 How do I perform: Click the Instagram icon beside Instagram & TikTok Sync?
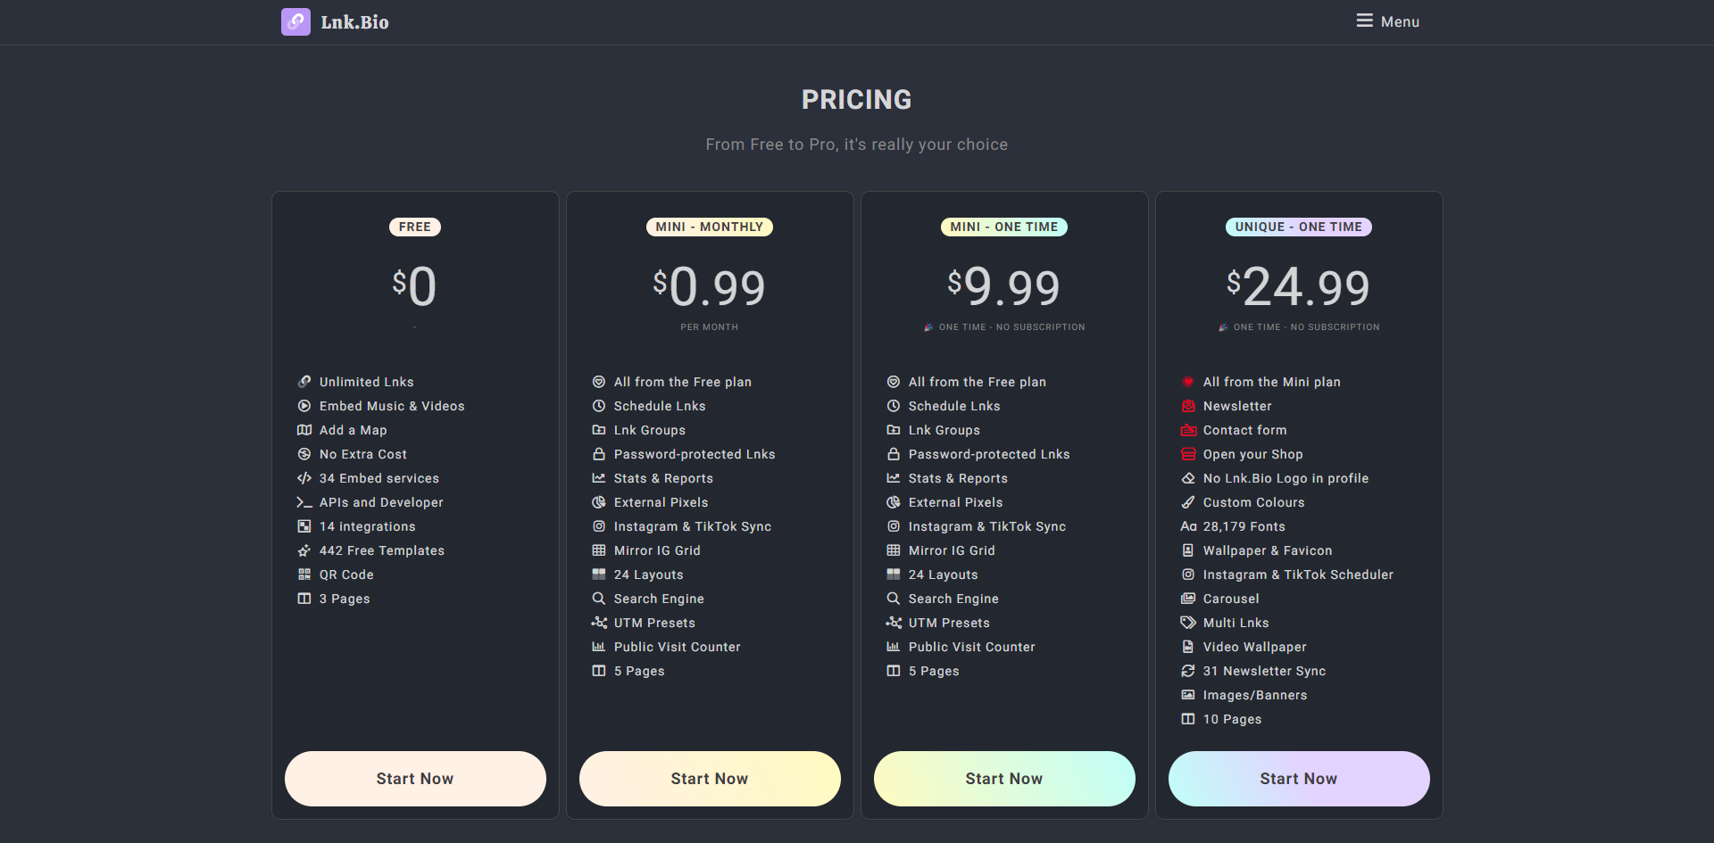(599, 526)
